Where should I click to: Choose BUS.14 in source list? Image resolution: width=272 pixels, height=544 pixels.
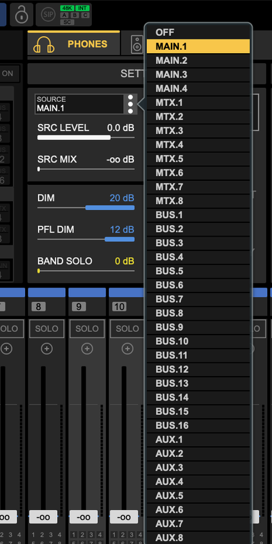coord(198,398)
